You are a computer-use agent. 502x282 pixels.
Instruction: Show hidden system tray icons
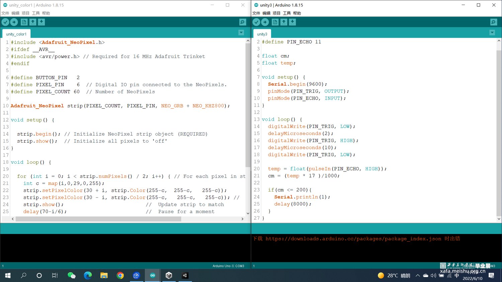(418, 276)
